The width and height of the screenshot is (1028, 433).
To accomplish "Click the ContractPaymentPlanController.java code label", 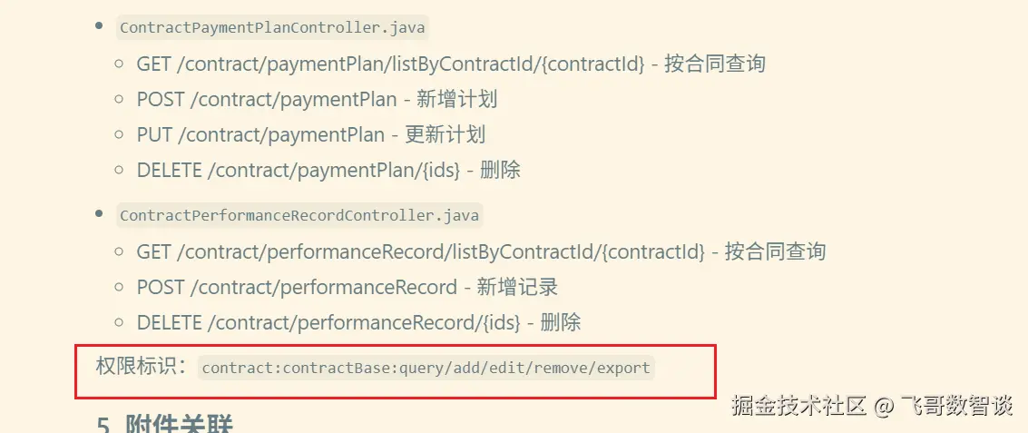I will pos(272,27).
